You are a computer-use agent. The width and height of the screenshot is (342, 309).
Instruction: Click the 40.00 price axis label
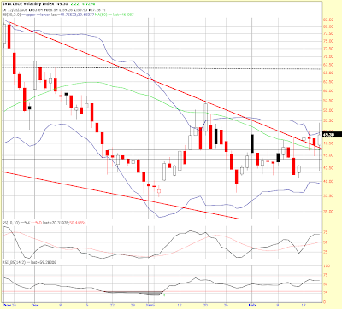pyautogui.click(x=328, y=182)
